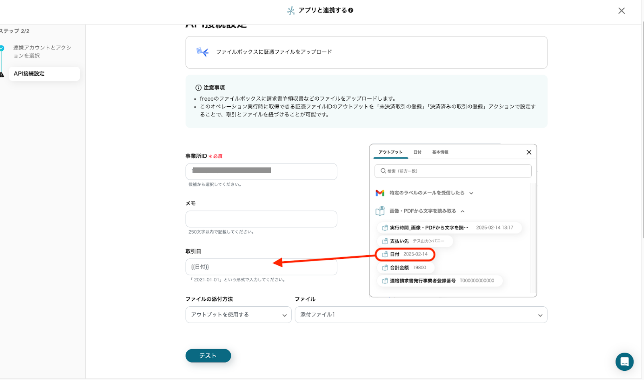The image size is (644, 380).
Task: Close the アプリと連携する dialog
Action: coord(621,10)
